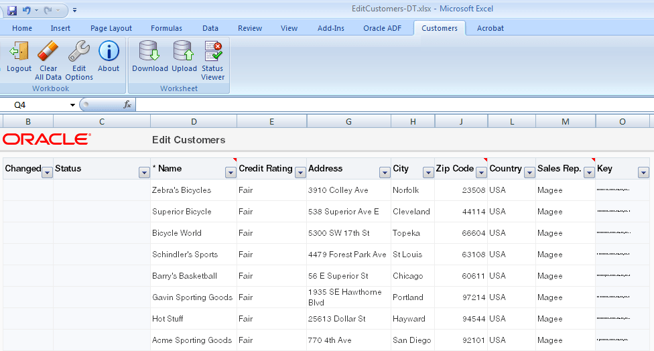Image resolution: width=654 pixels, height=351 pixels.
Task: Open the Review ribbon tab
Action: (x=250, y=28)
